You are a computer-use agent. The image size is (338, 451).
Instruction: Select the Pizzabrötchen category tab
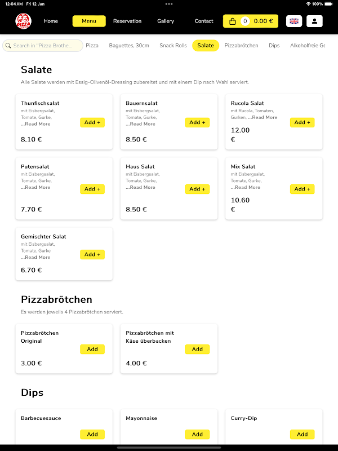click(x=241, y=46)
